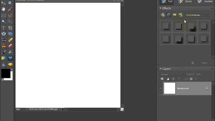Choose the last drop shadow thumbnail in the bottom row
Image resolution: width=215 pixels, height=121 pixels.
point(204,39)
